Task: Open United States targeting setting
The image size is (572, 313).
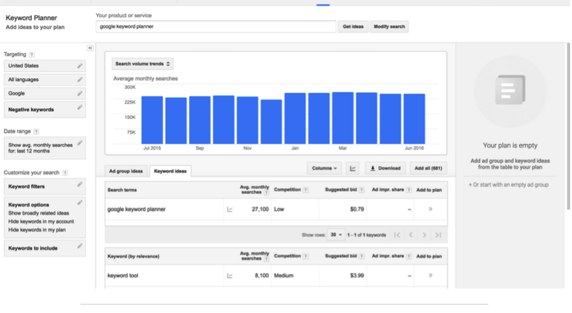Action: point(45,66)
